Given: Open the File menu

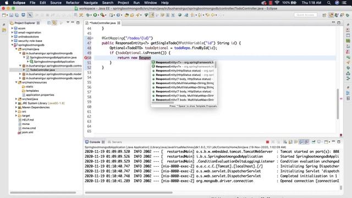Looking at the screenshot, I should 32,3.
